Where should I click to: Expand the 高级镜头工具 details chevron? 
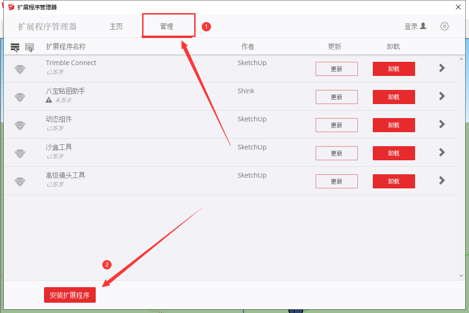(x=442, y=180)
